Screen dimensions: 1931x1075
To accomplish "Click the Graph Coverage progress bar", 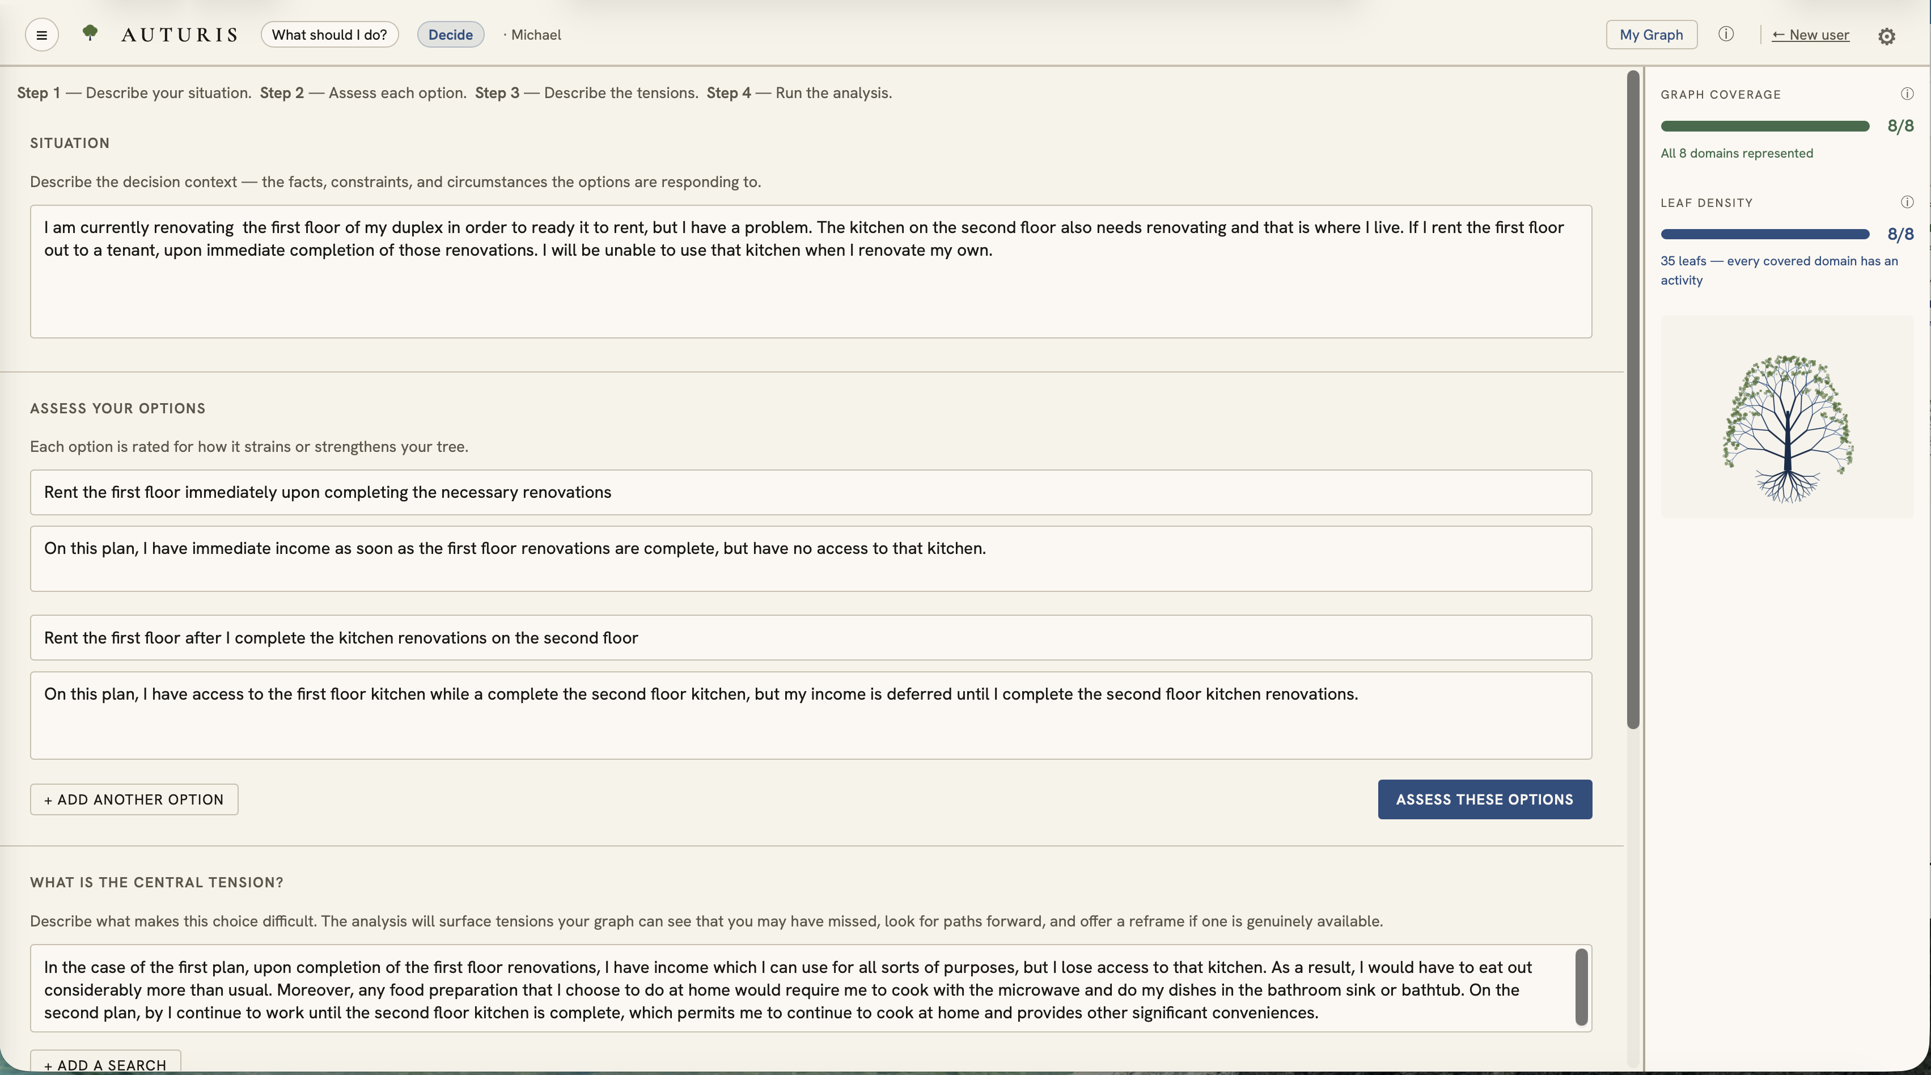I will (x=1764, y=126).
